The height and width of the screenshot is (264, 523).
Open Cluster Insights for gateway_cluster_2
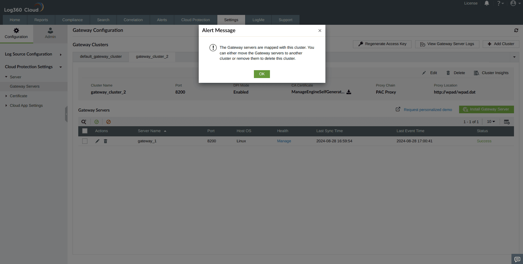(491, 73)
